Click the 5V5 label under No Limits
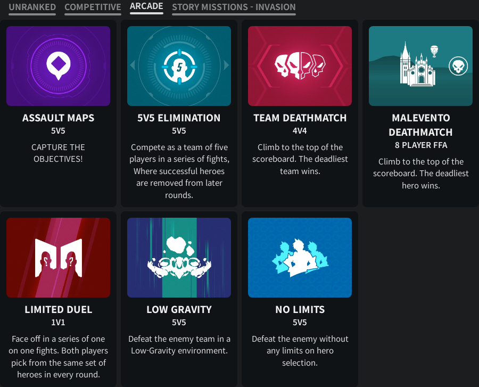This screenshot has width=479, height=387. pyautogui.click(x=300, y=322)
